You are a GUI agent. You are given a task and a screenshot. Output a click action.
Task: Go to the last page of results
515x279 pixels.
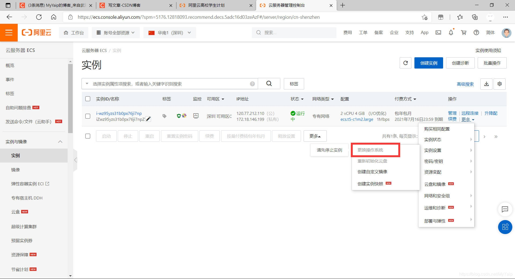496,137
